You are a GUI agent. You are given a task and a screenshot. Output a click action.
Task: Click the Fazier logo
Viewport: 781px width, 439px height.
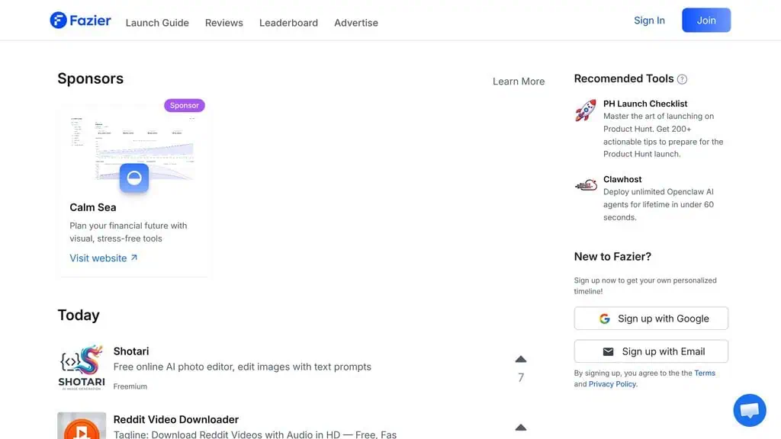coord(80,21)
